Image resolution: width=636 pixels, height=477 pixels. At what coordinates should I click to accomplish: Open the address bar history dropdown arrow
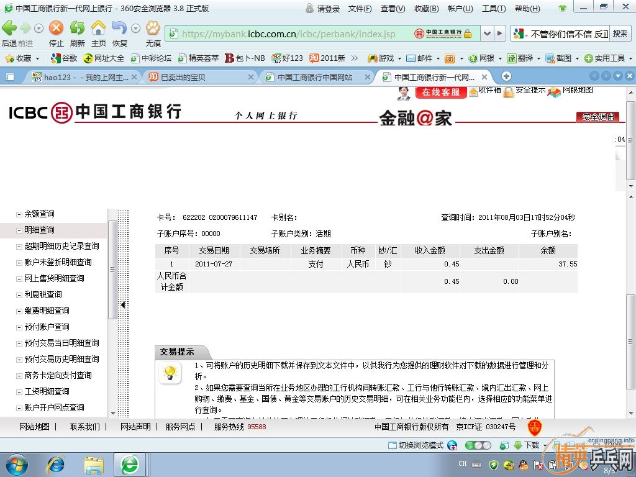pyautogui.click(x=487, y=34)
